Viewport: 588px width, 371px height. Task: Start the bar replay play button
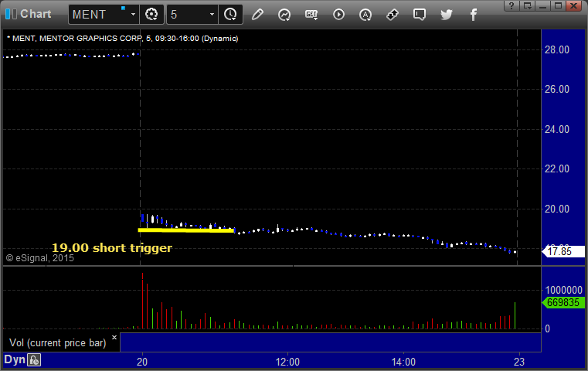[x=338, y=15]
